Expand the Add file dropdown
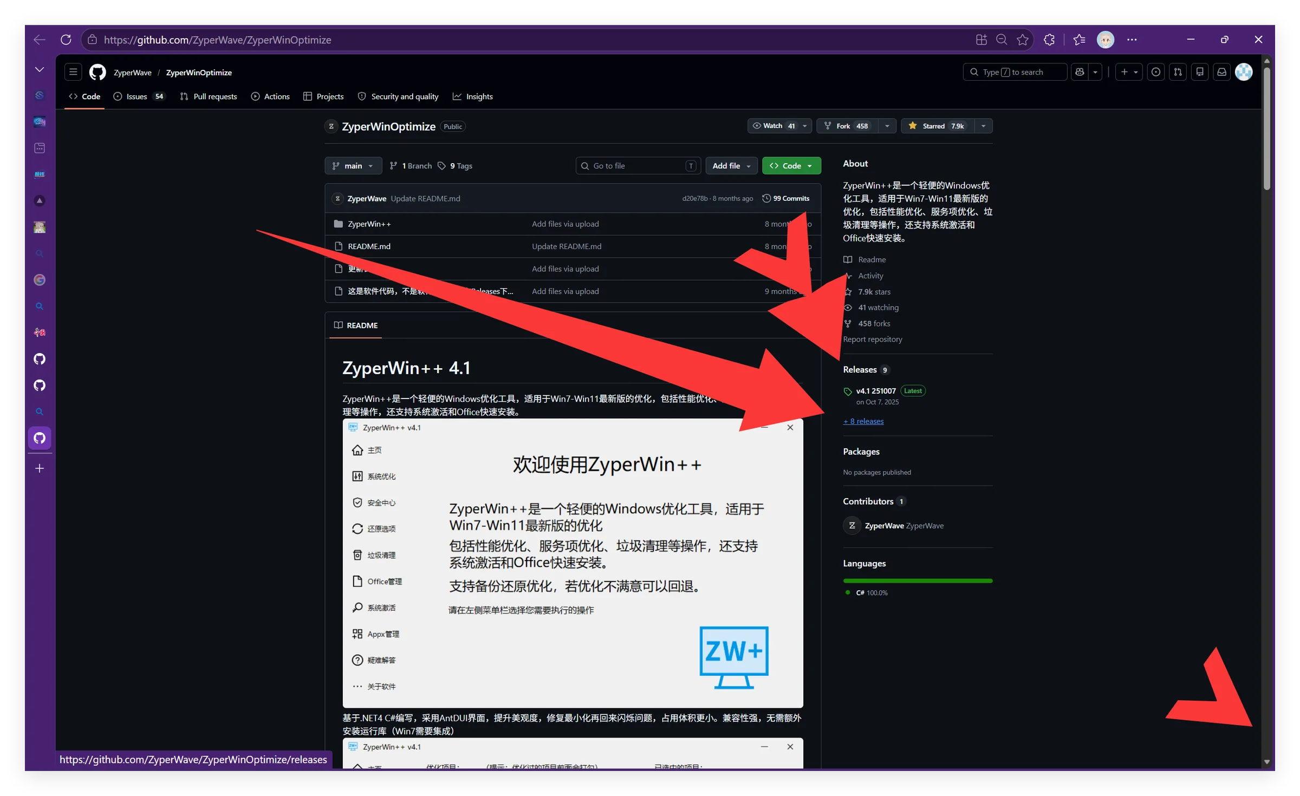Screen dimensions: 1300x796 click(731, 166)
